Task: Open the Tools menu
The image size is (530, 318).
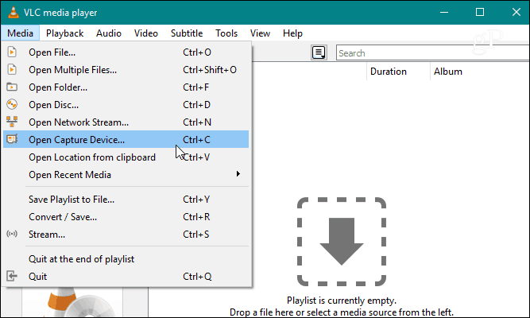Action: point(226,33)
